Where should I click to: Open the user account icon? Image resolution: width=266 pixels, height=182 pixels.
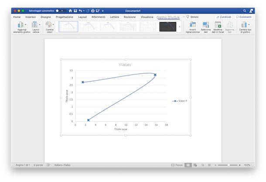[251, 11]
